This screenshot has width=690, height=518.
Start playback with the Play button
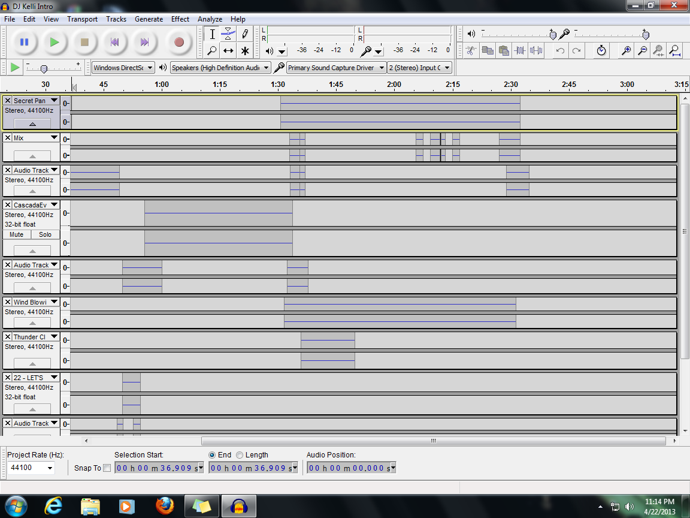pyautogui.click(x=55, y=42)
